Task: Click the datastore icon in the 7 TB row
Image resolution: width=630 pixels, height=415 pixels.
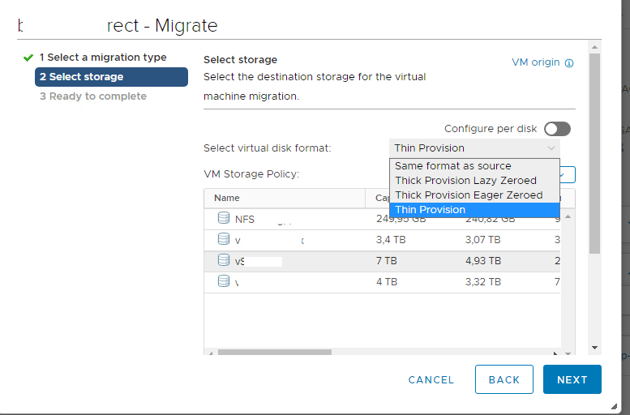Action: point(224,260)
